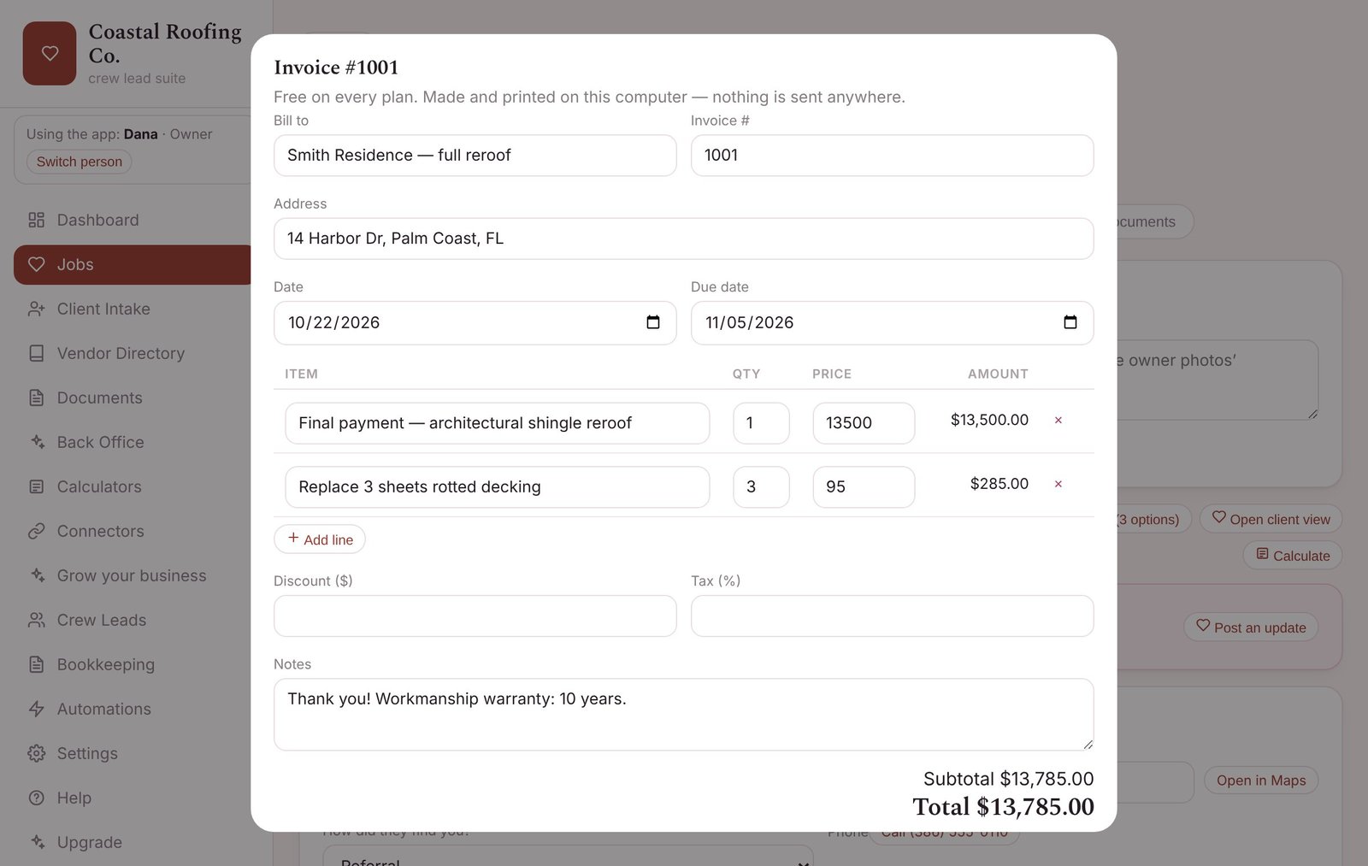1368x866 pixels.
Task: Click the Post an update button
Action: (x=1251, y=627)
